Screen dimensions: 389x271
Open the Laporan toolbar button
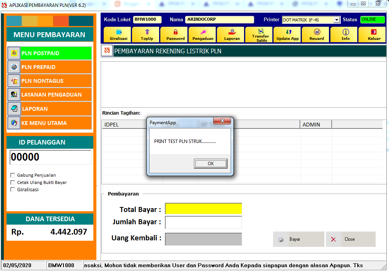coord(231,34)
